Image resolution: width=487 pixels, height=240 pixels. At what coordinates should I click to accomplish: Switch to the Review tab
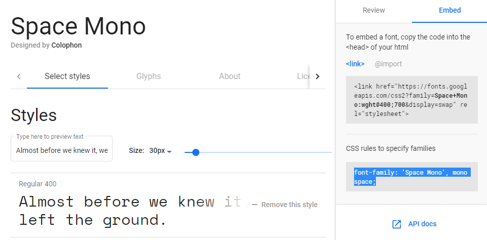pyautogui.click(x=374, y=10)
